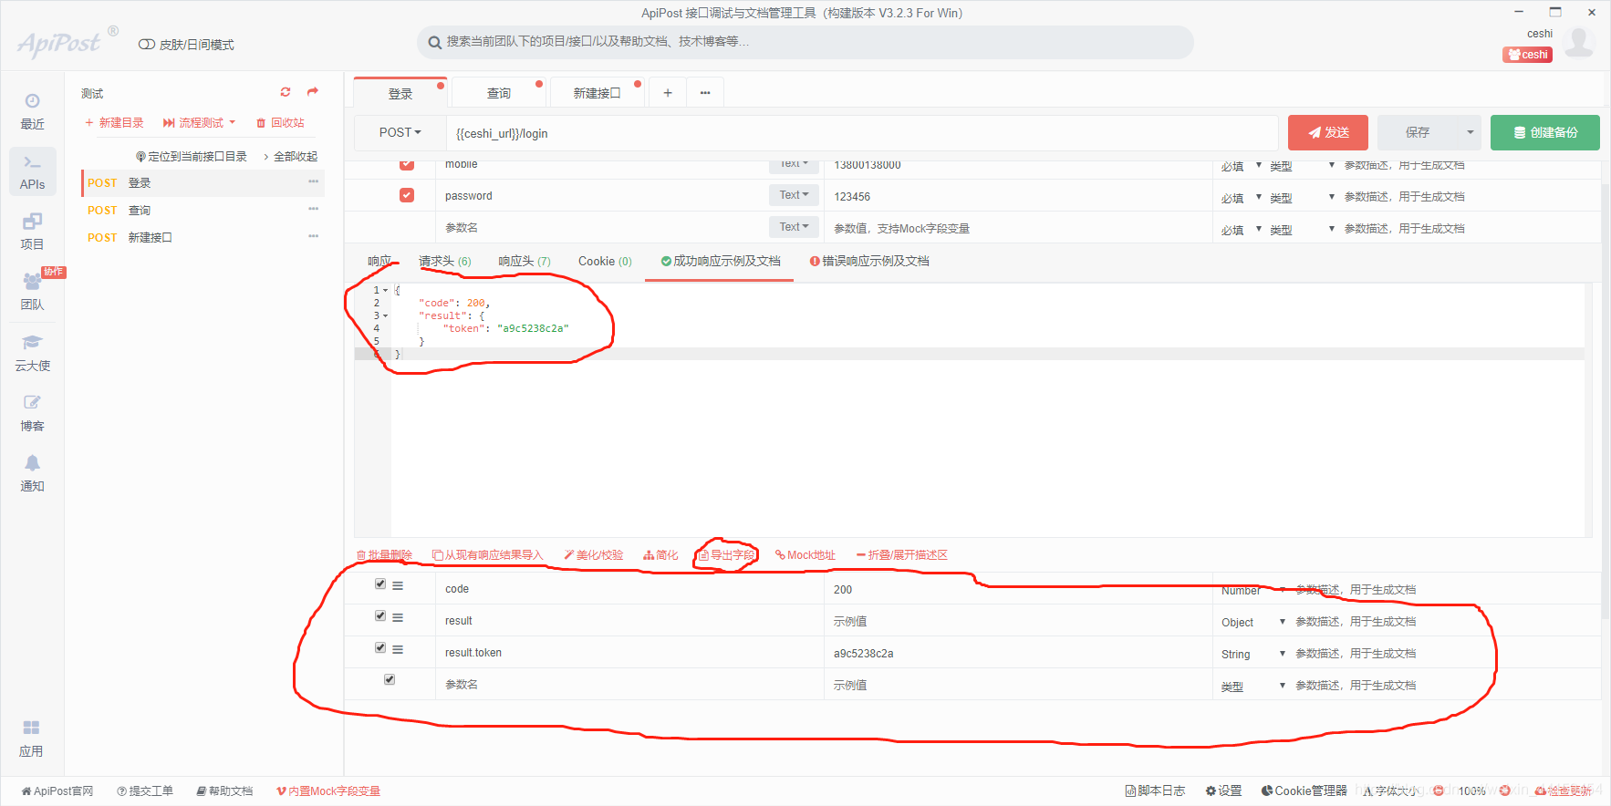This screenshot has height=806, width=1611.
Task: Switch to the 登录 request tab
Action: pos(400,93)
